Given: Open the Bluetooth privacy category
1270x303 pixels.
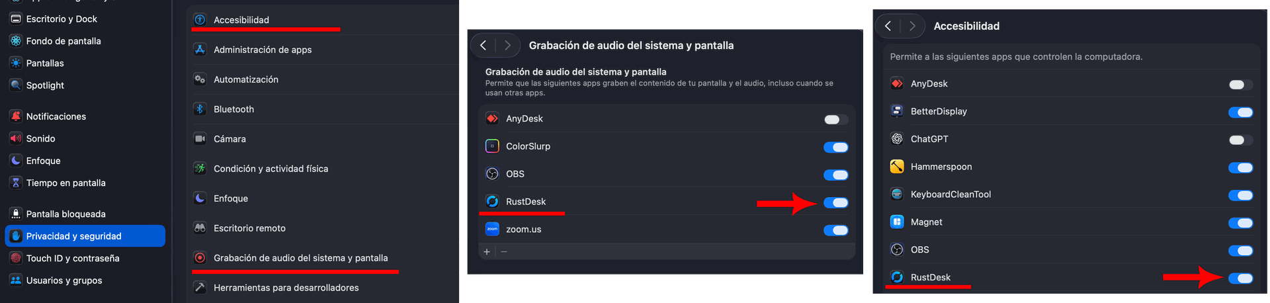Looking at the screenshot, I should pyautogui.click(x=233, y=109).
